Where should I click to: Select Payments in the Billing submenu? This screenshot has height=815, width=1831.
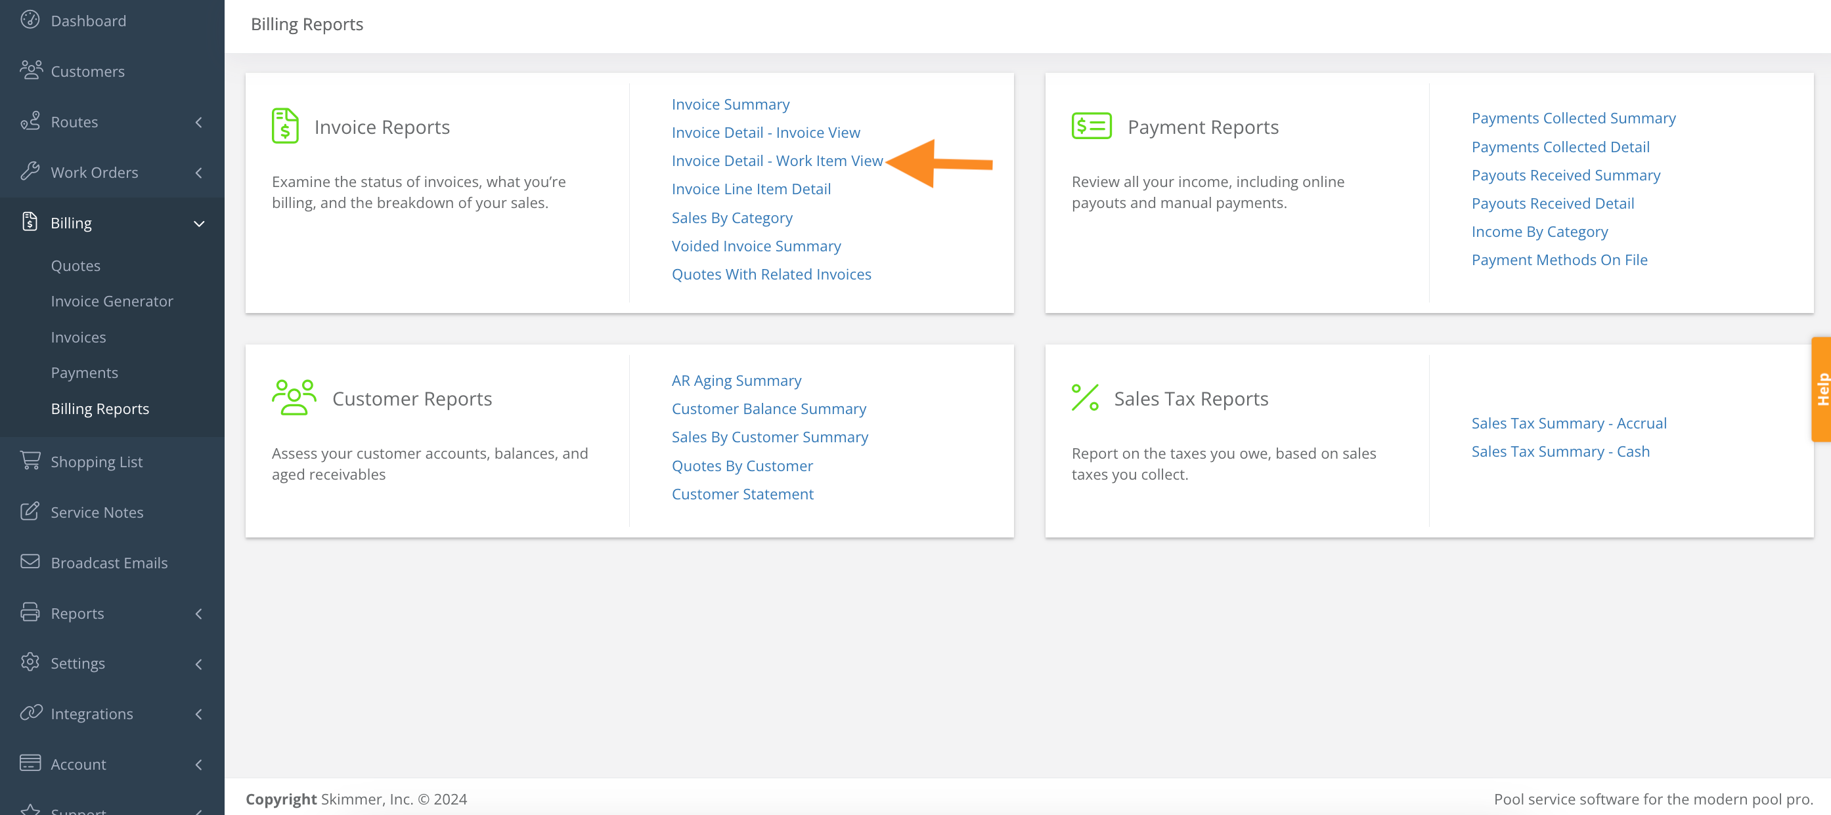click(85, 373)
